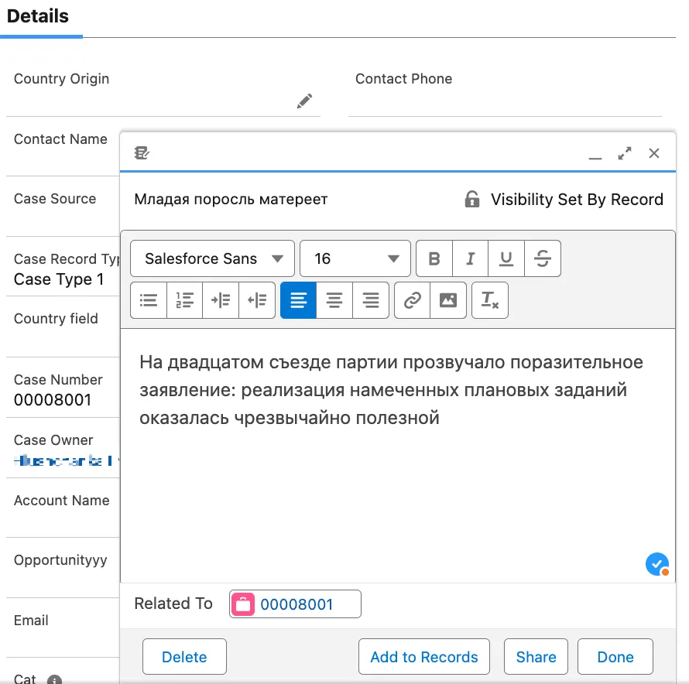Toggle bold text formatting
The height and width of the screenshot is (684, 689).
click(x=434, y=259)
